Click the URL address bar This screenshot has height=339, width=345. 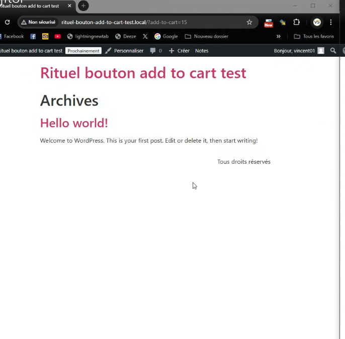pyautogui.click(x=151, y=23)
